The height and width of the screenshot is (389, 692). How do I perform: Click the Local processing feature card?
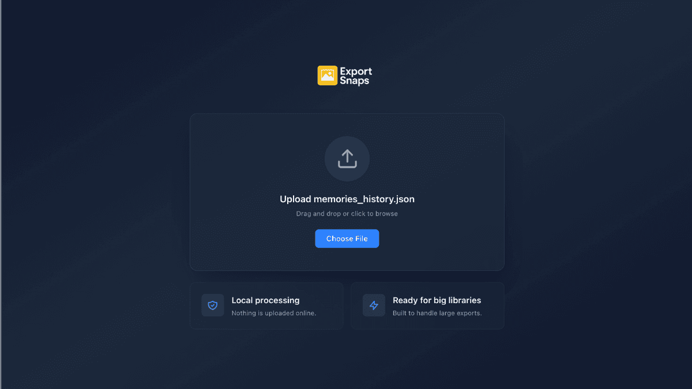point(266,305)
